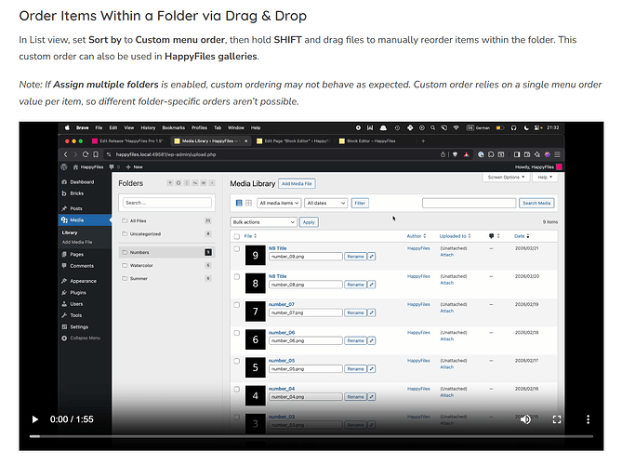
Task: Click the bookmark icon beside the address bar
Action: tap(96, 154)
